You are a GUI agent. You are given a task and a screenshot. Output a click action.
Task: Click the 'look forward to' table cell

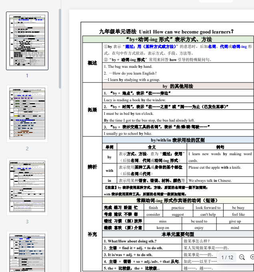point(208,207)
